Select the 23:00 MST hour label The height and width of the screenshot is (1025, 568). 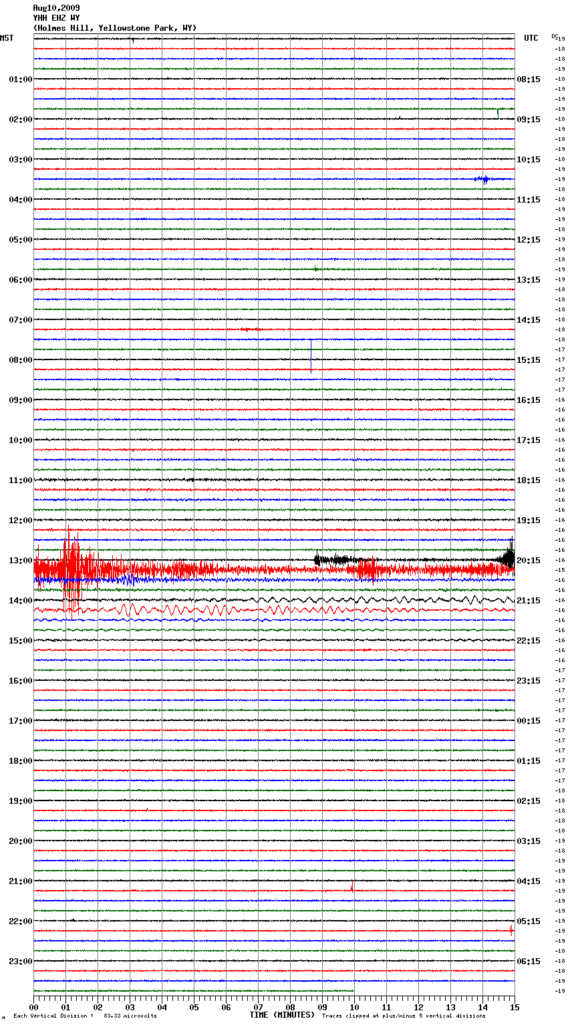[x=21, y=962]
